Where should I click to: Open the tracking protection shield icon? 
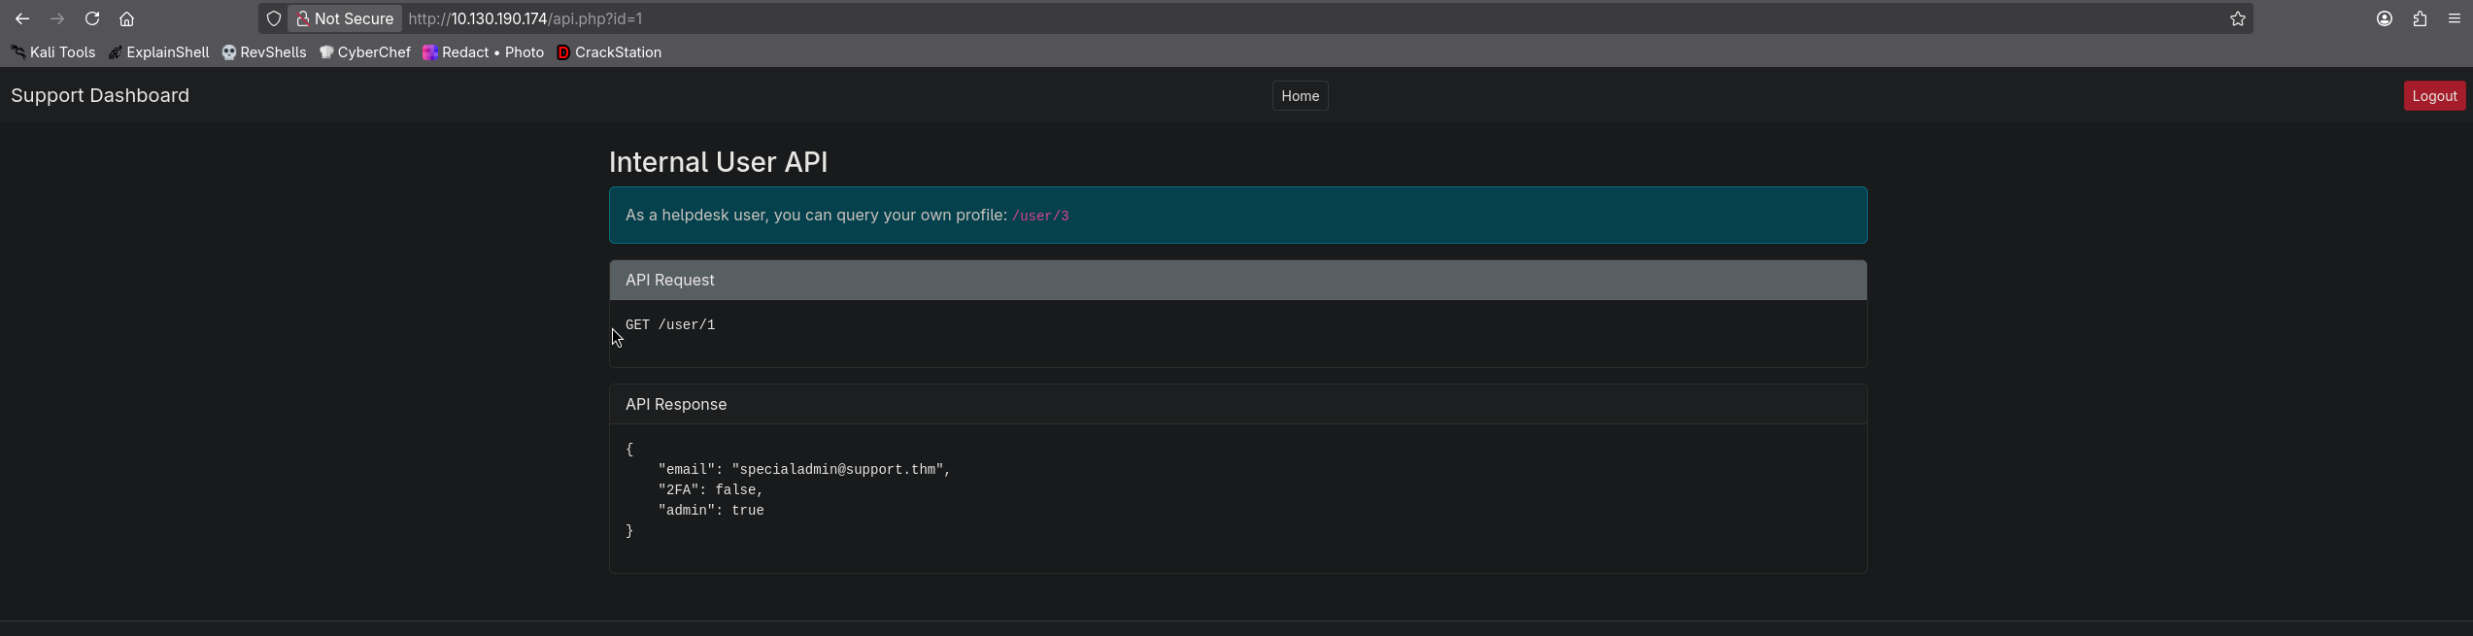coord(274,18)
